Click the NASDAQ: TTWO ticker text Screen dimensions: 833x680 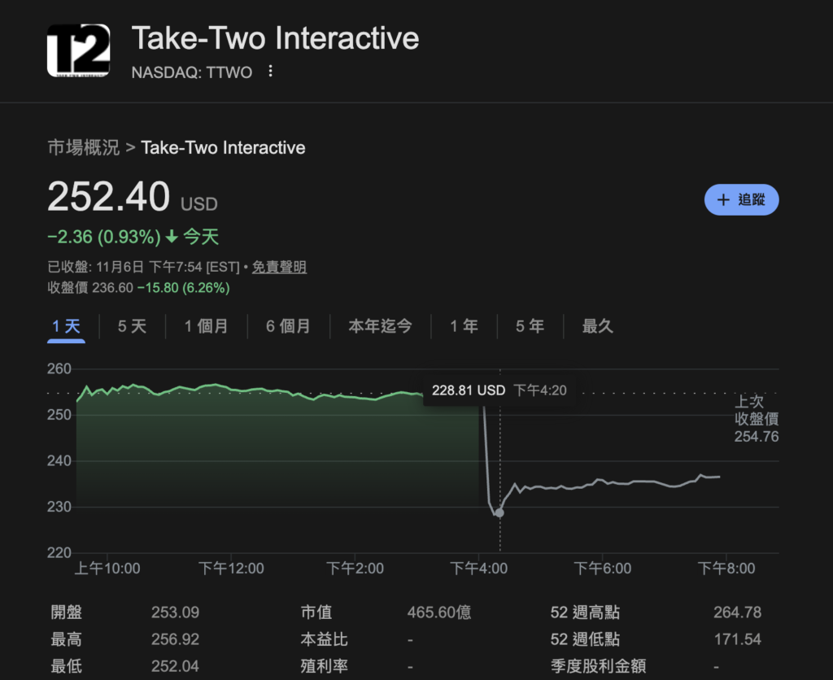[192, 72]
